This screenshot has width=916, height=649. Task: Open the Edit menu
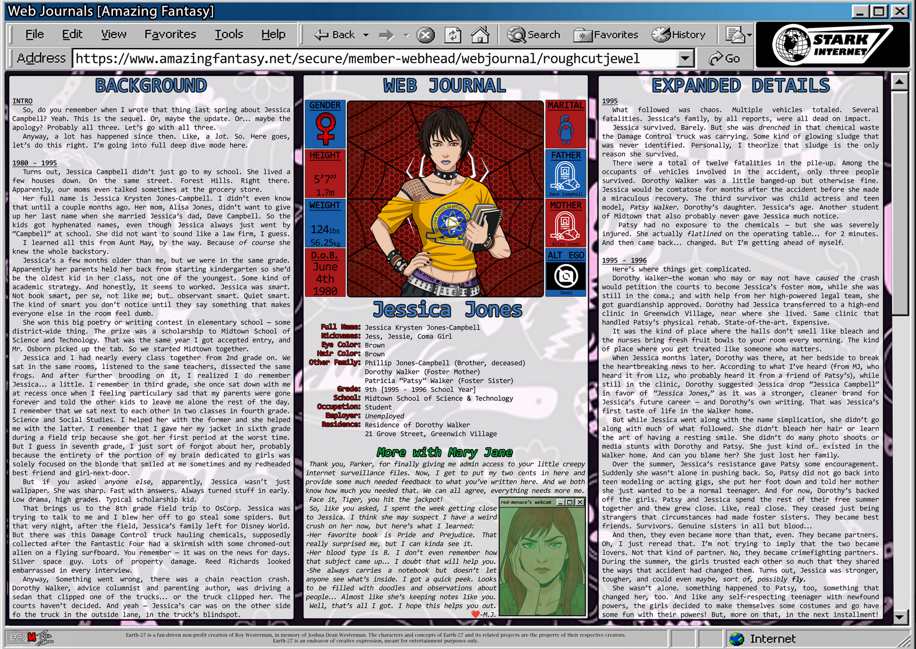tap(72, 34)
